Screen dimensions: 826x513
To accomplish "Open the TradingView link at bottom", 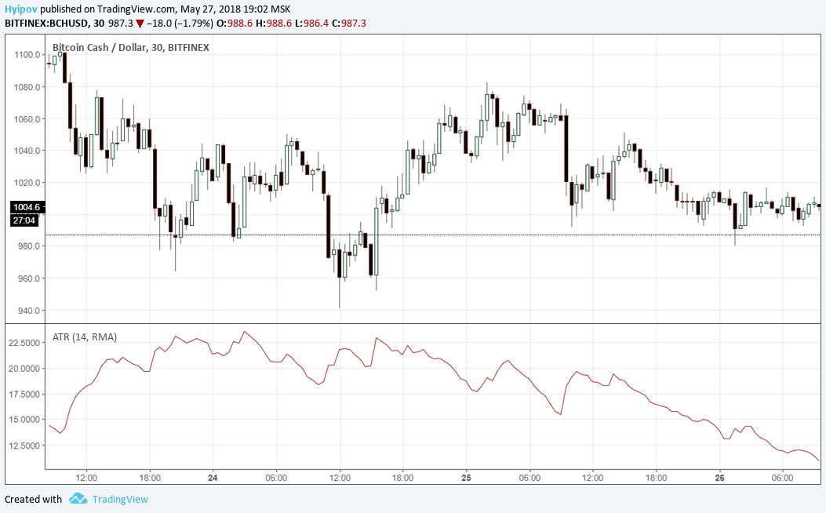I will [120, 499].
